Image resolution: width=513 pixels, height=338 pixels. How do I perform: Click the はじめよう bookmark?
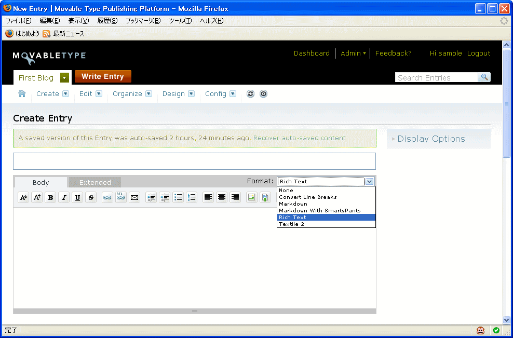(22, 33)
